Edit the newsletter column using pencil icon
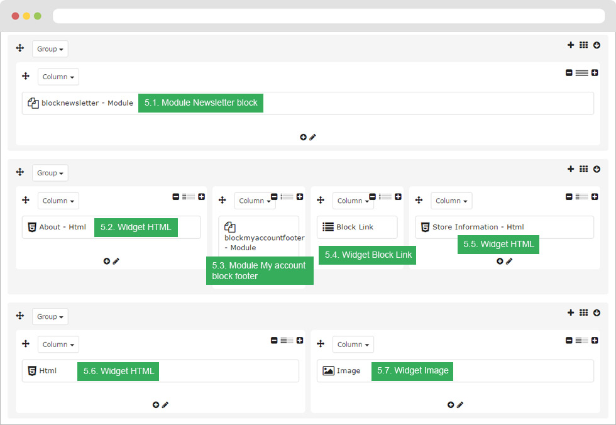The width and height of the screenshot is (616, 425). (313, 137)
